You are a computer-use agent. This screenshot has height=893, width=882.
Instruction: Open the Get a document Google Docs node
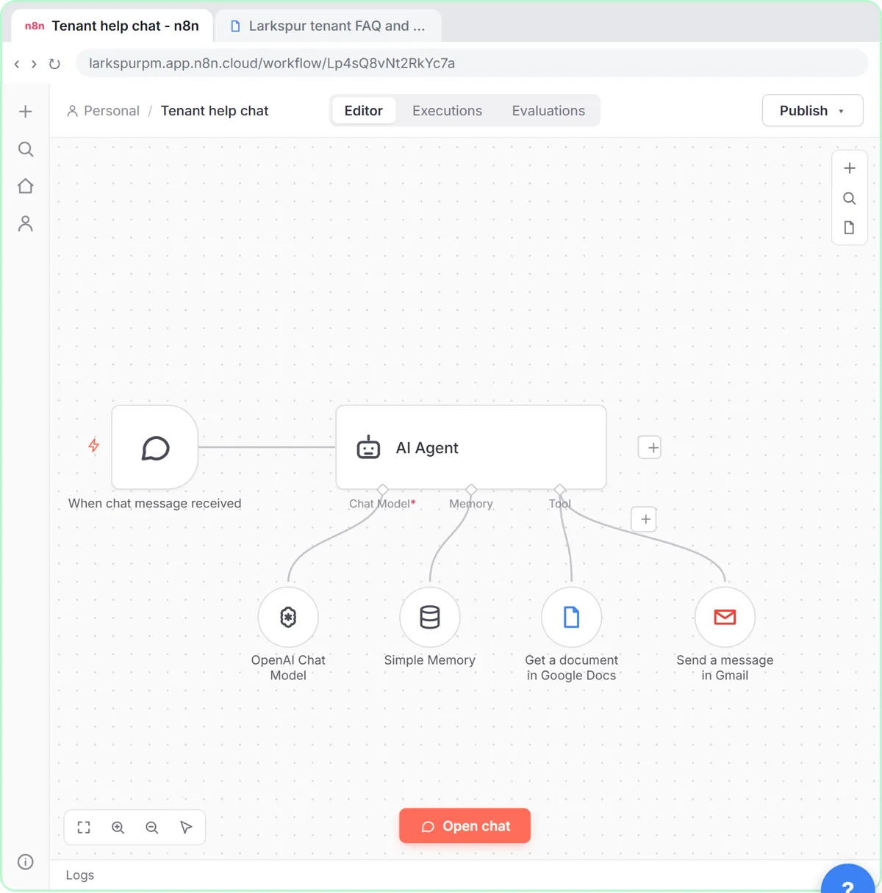pyautogui.click(x=572, y=617)
